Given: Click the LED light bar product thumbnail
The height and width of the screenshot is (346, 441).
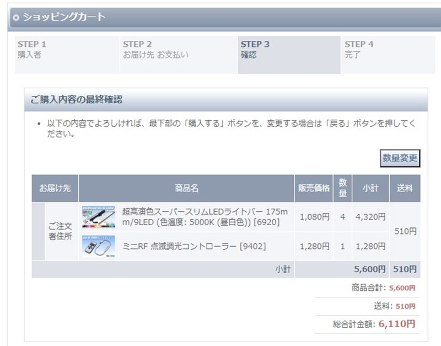Looking at the screenshot, I should pyautogui.click(x=99, y=217).
